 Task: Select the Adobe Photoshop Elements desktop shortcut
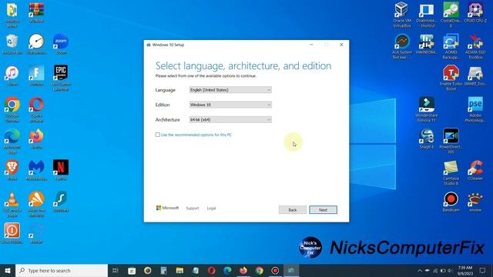tap(475, 109)
